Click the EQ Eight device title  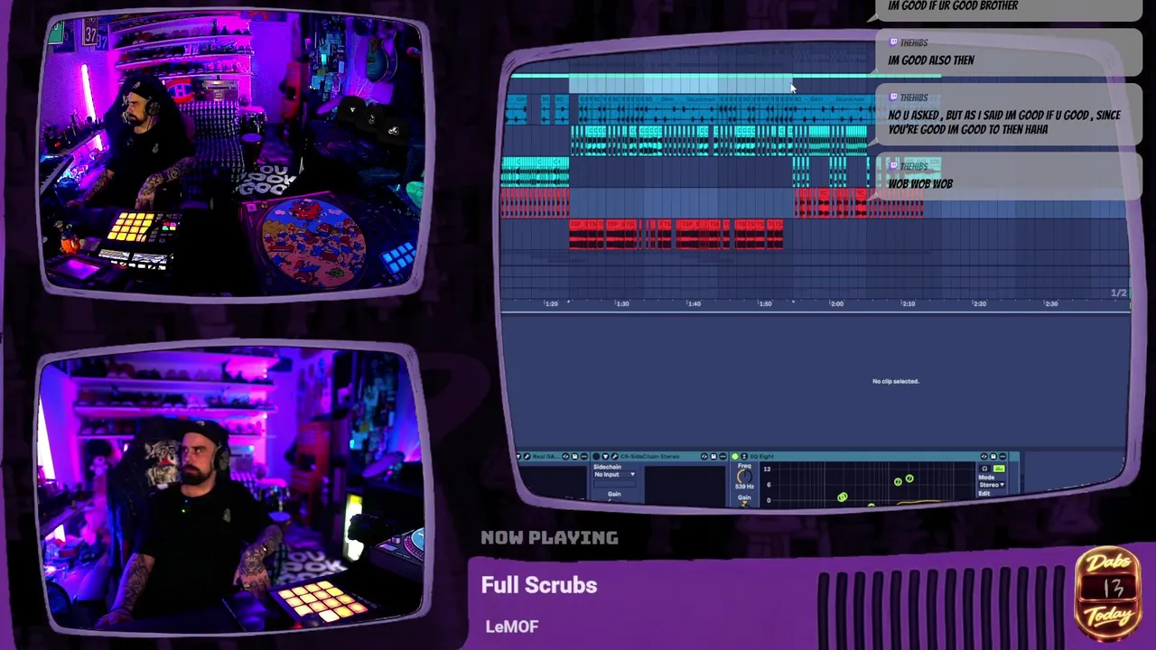(762, 456)
